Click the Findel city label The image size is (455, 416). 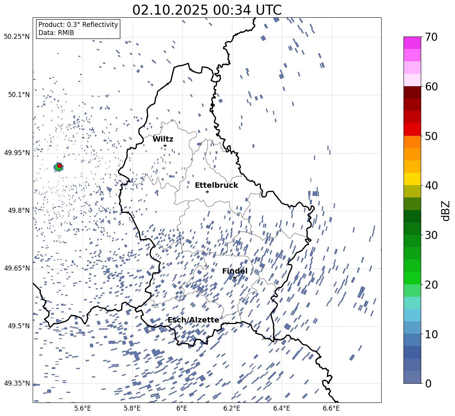pos(235,271)
